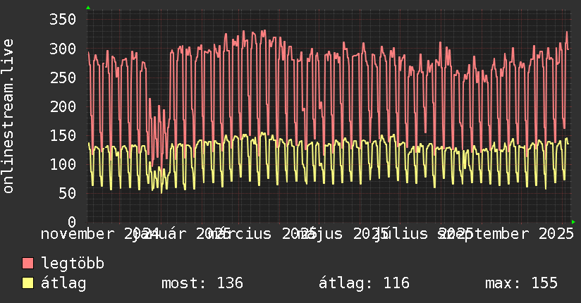Click the y-axis label 350
The width and height of the screenshot is (581, 303).
pos(63,19)
